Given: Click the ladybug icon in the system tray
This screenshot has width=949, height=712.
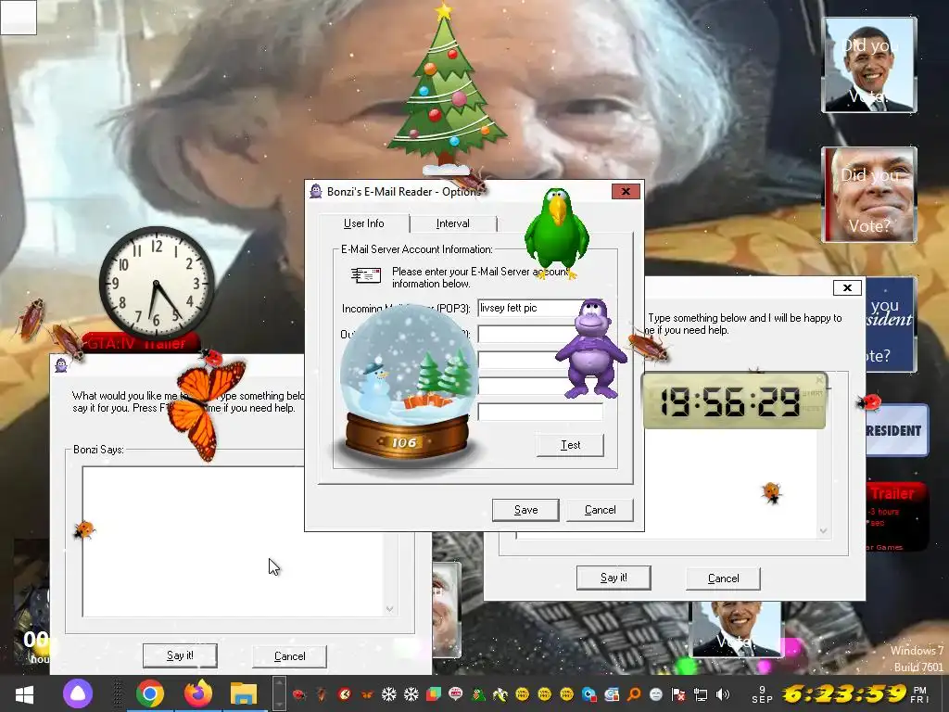Looking at the screenshot, I should click(x=299, y=693).
